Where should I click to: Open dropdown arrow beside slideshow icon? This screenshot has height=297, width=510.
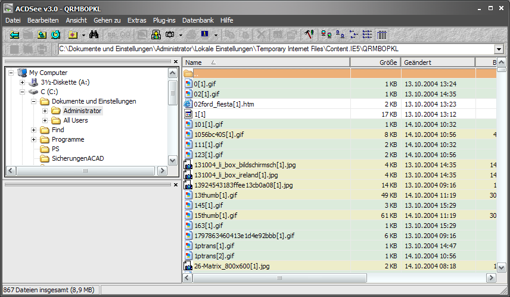tap(215, 35)
